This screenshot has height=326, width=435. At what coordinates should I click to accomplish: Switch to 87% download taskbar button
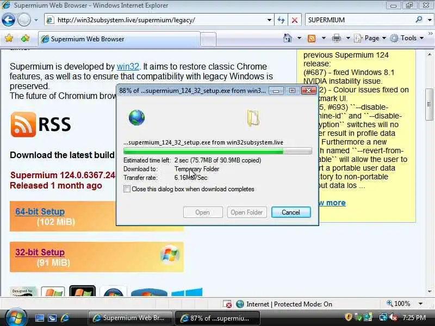tap(217, 318)
